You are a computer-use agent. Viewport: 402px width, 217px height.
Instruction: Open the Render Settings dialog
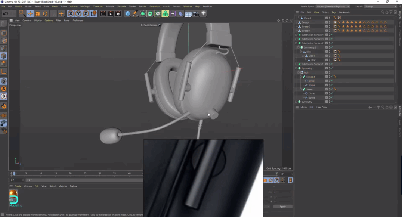[118, 13]
